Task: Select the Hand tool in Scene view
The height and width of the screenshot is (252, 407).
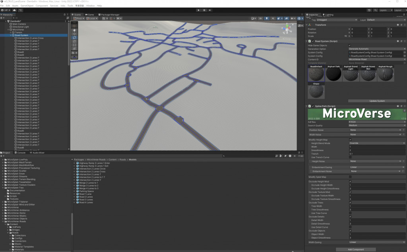Action: click(x=74, y=30)
